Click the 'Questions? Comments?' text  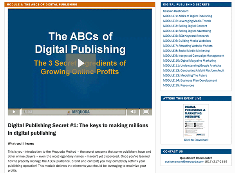[x=196, y=158]
